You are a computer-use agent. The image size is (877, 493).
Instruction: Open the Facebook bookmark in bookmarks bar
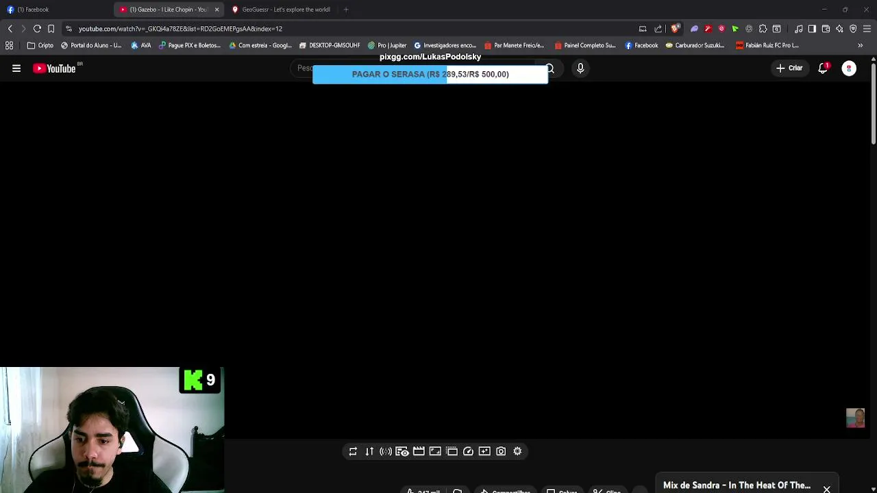[641, 45]
